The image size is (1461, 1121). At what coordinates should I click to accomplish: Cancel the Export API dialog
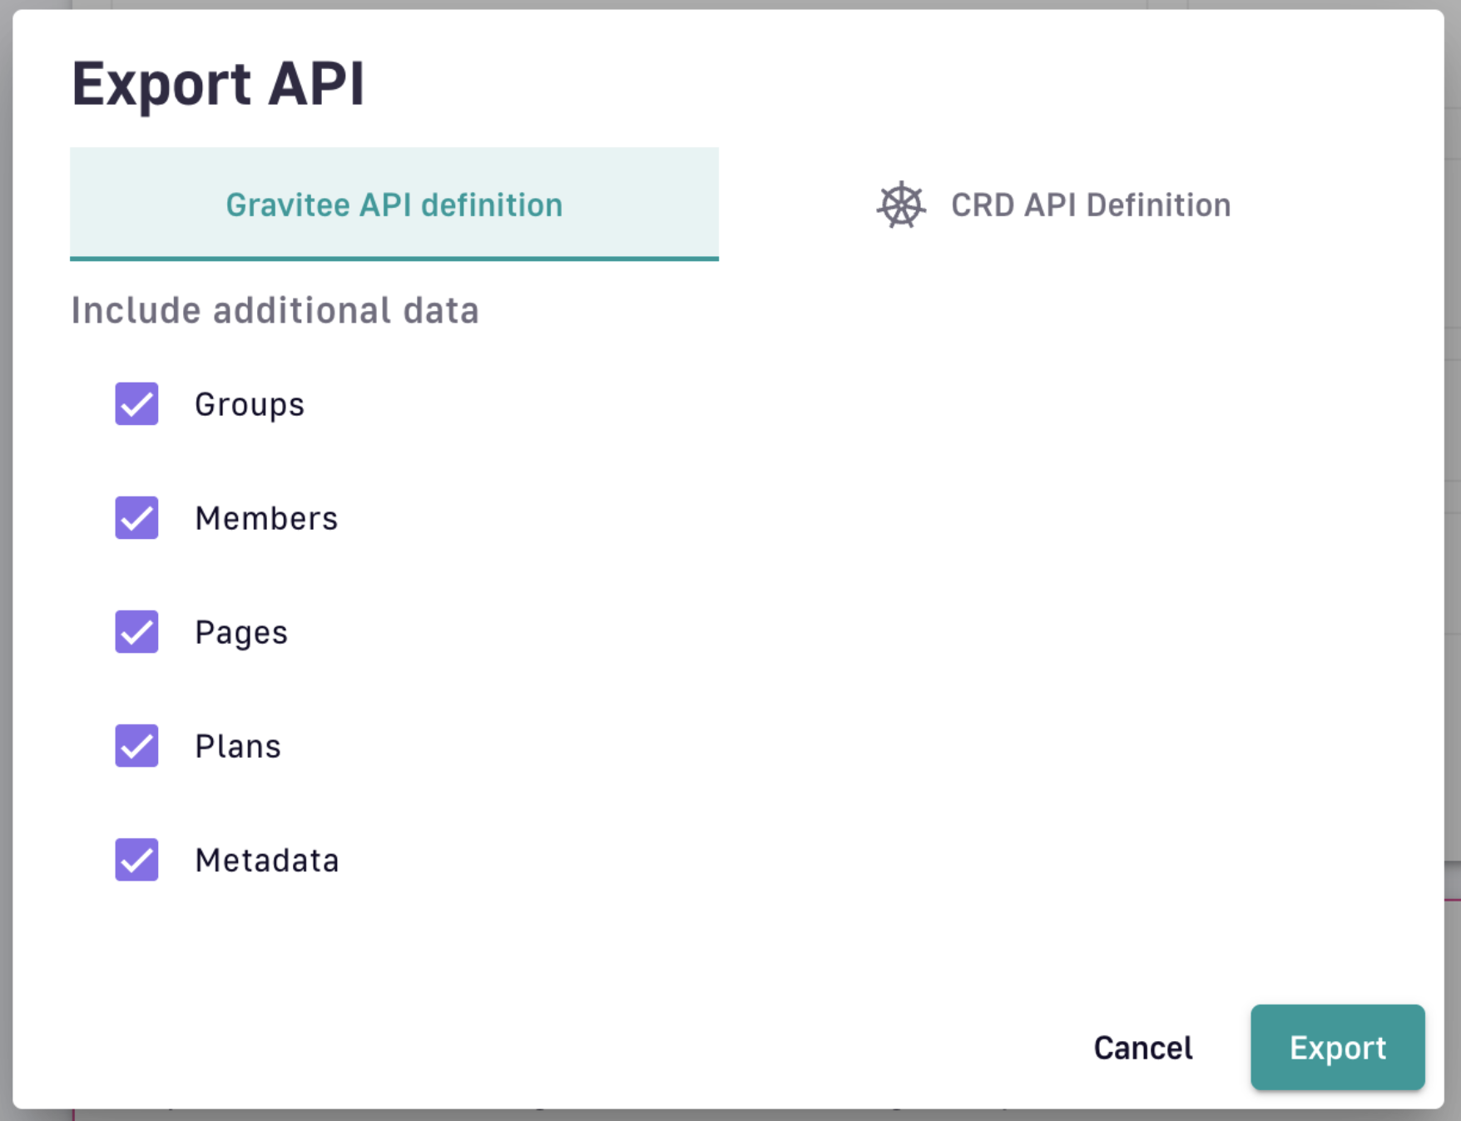click(x=1143, y=1048)
